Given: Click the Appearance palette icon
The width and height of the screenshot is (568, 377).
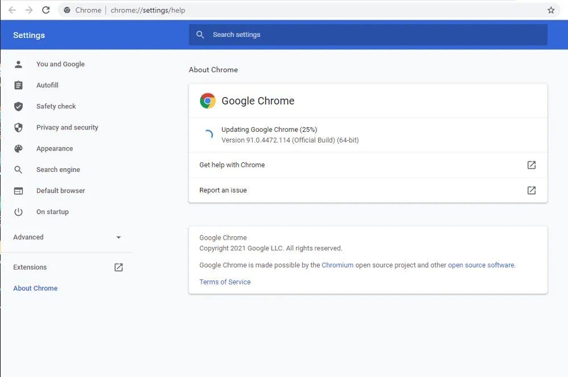Looking at the screenshot, I should [x=19, y=149].
